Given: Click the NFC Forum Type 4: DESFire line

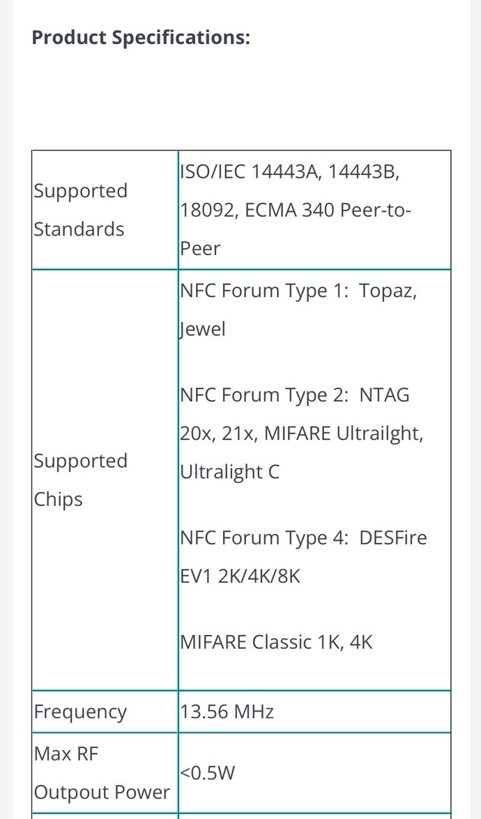Looking at the screenshot, I should [303, 537].
